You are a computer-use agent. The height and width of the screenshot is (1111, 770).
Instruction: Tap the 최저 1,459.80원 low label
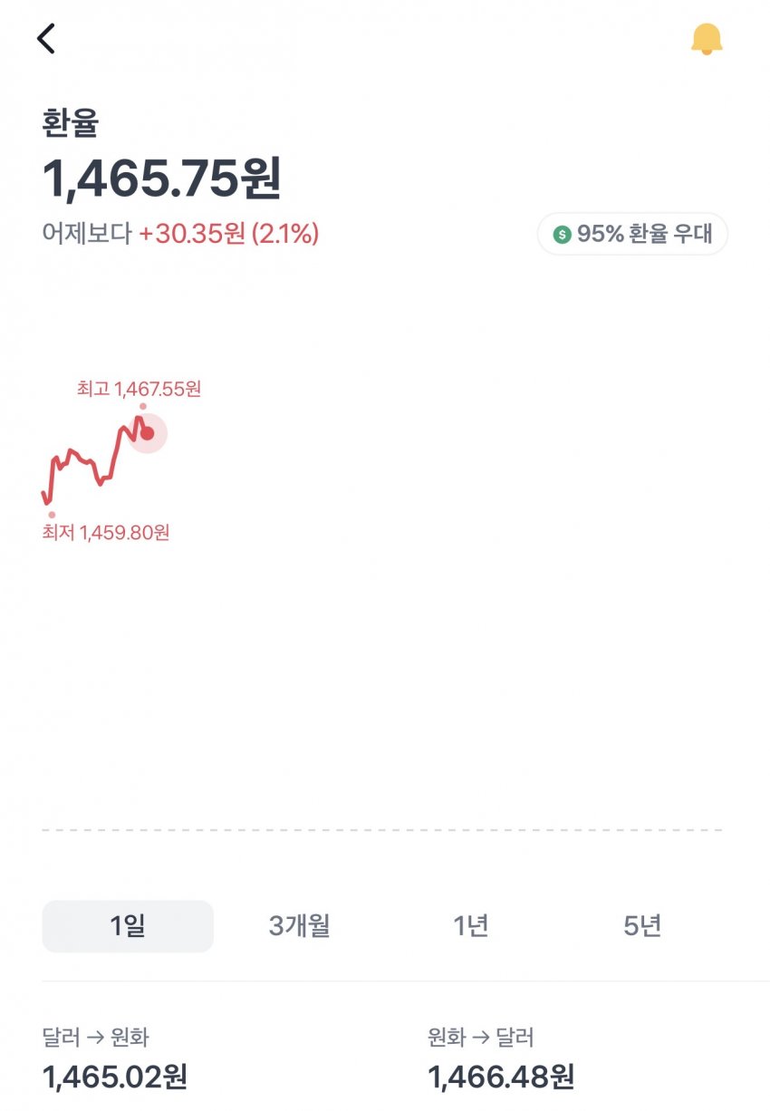click(106, 532)
